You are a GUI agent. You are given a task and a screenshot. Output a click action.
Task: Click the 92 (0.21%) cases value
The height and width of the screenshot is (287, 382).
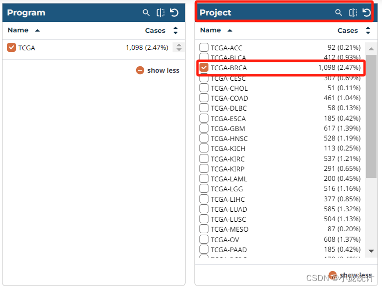(344, 47)
